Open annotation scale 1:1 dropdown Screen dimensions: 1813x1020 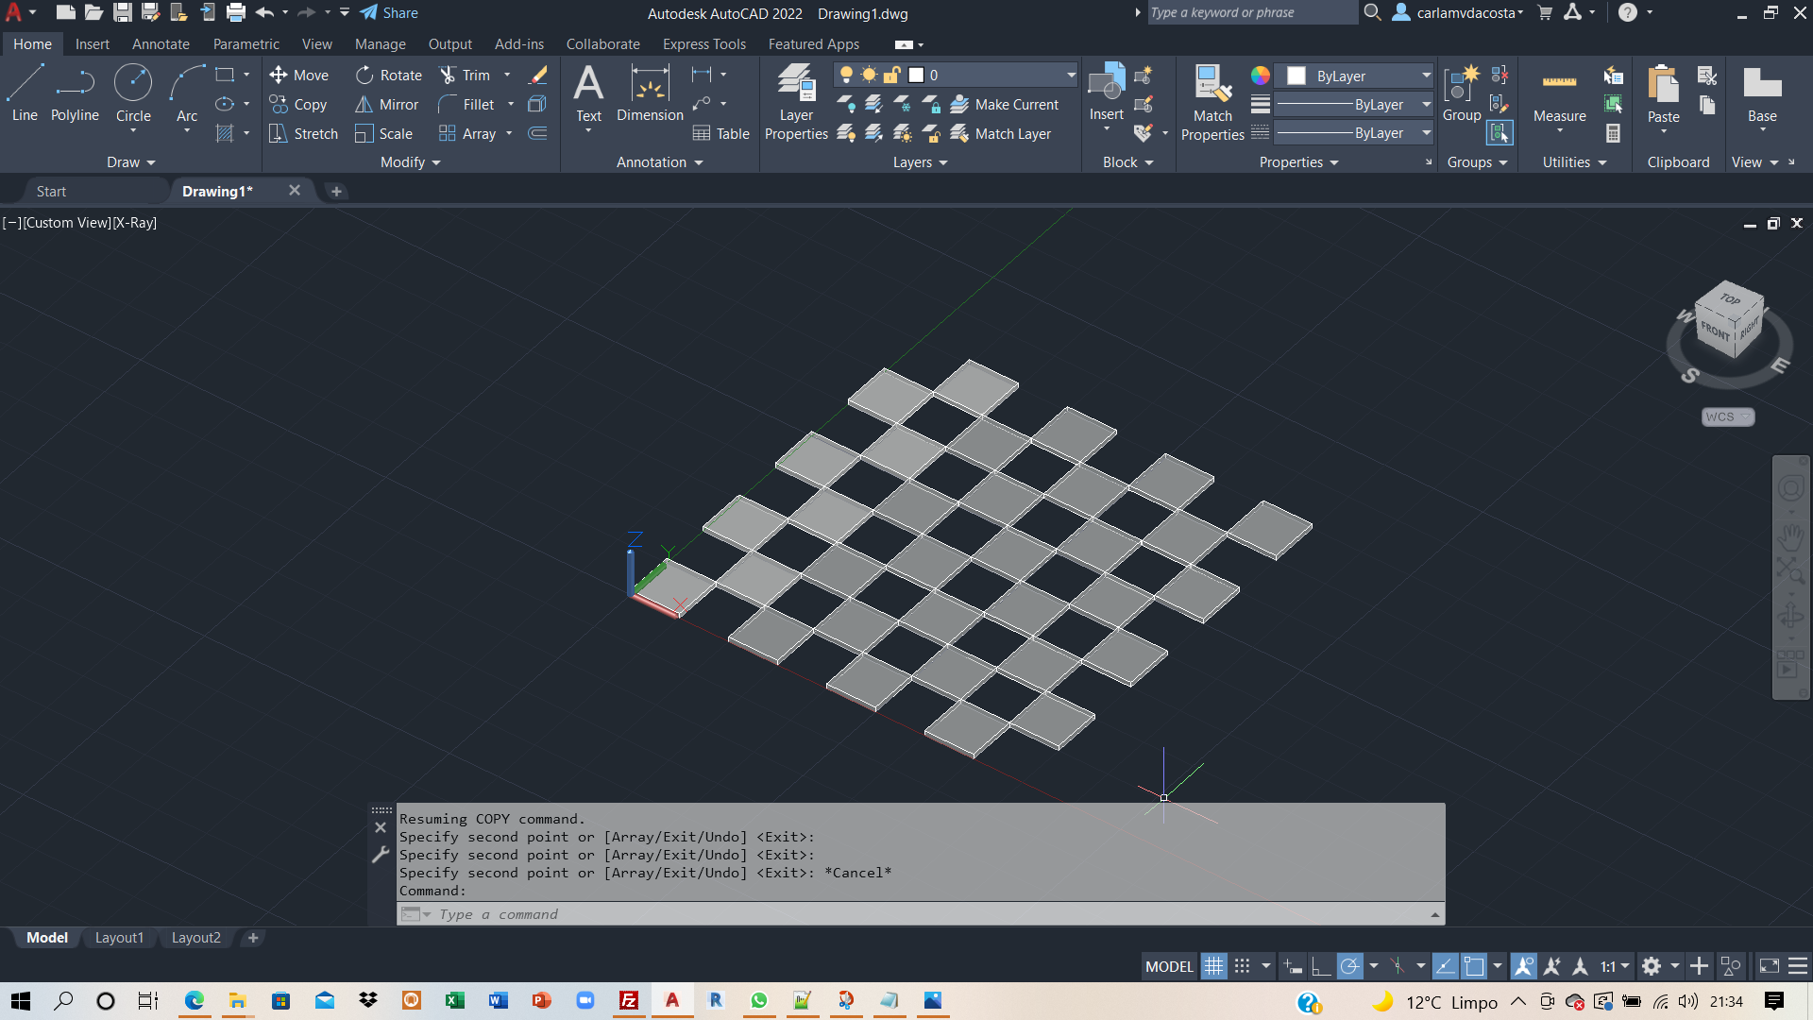(x=1615, y=966)
